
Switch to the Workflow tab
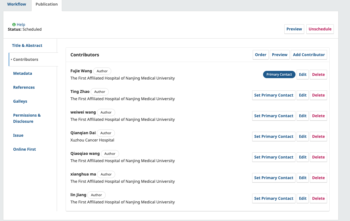coord(16,4)
